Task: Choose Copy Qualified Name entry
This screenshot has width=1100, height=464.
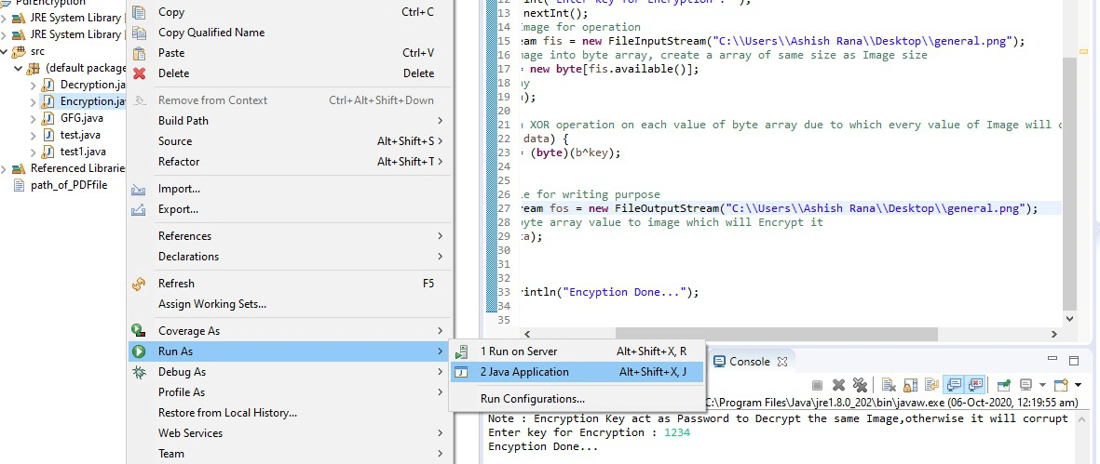Action: [292, 33]
